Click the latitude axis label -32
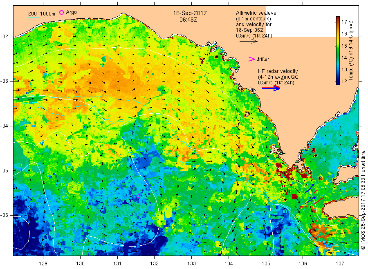The image size is (368, 269). [4, 37]
